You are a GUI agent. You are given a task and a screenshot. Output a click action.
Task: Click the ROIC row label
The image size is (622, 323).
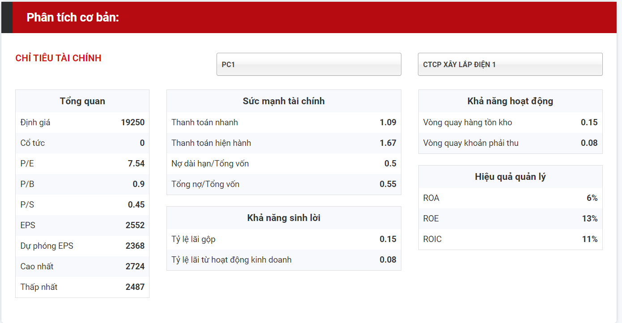click(432, 239)
